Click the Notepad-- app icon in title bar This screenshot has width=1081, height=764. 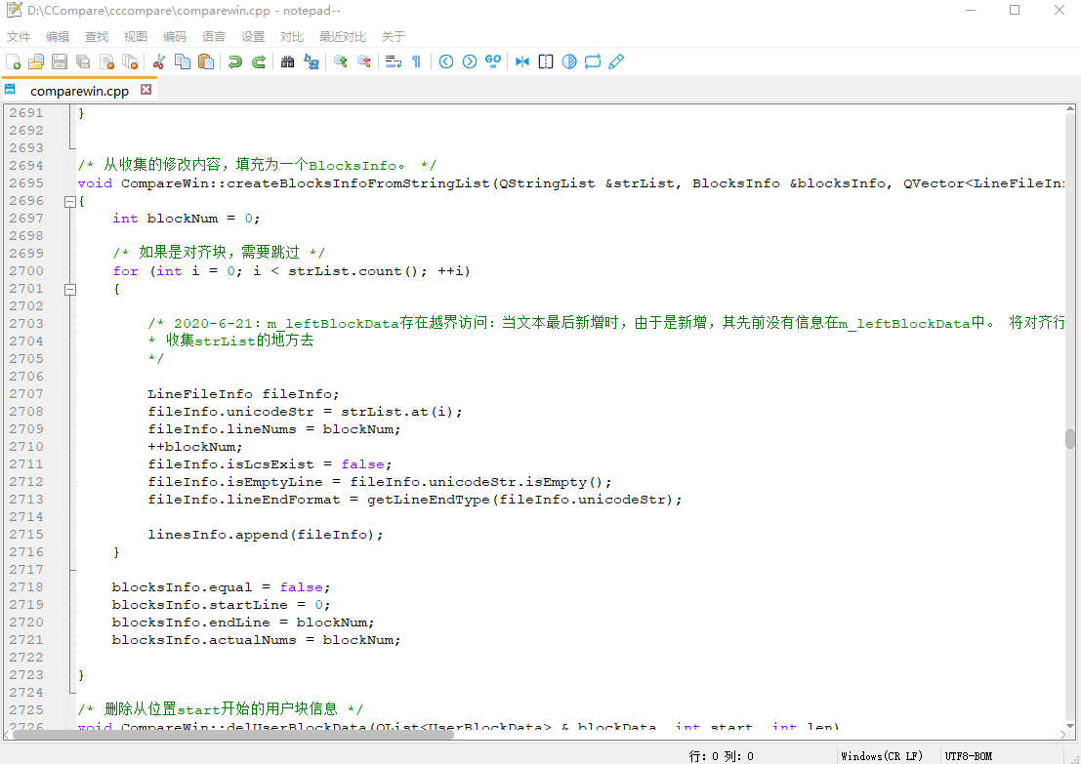(x=14, y=11)
